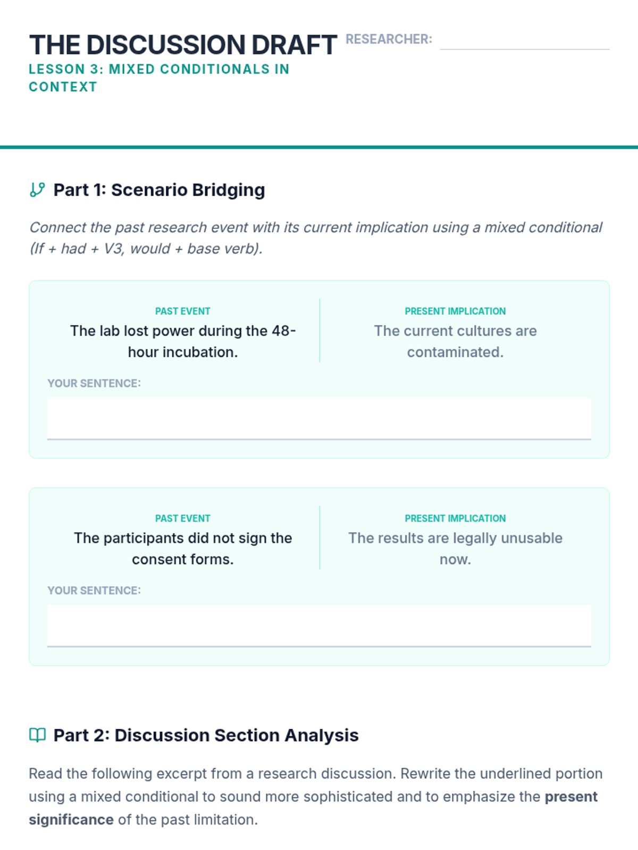The image size is (638, 850).
Task: Click the Past Event label above the consent forms text
Action: click(182, 518)
